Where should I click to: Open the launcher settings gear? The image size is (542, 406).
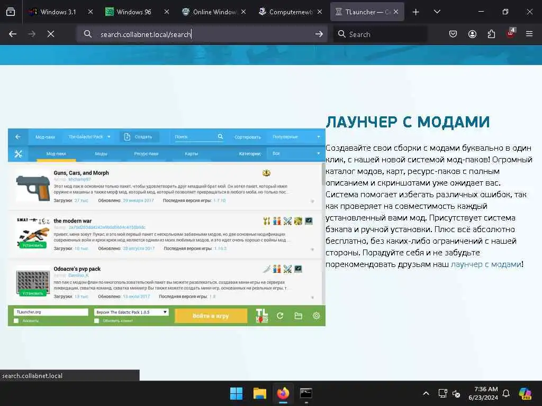pyautogui.click(x=317, y=316)
